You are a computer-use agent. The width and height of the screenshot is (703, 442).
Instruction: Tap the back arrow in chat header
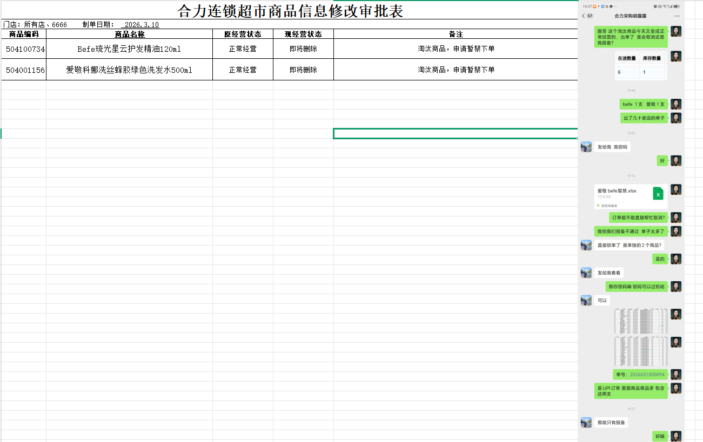coord(583,16)
